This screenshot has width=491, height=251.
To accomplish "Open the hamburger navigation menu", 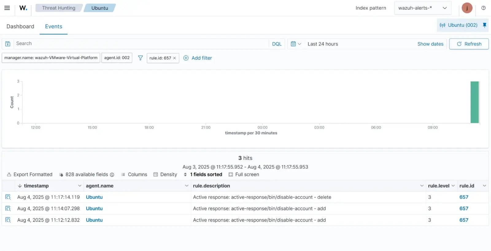I will point(7,8).
